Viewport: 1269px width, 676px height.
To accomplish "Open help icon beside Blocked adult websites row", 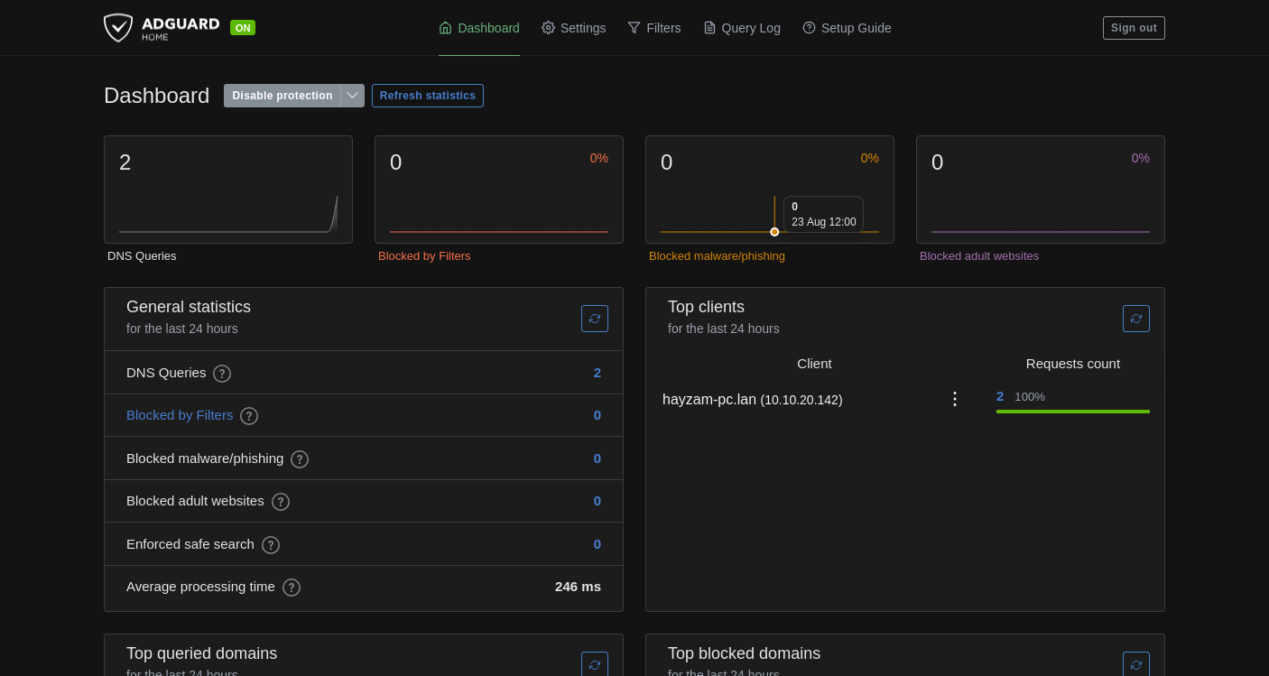I will click(x=281, y=502).
